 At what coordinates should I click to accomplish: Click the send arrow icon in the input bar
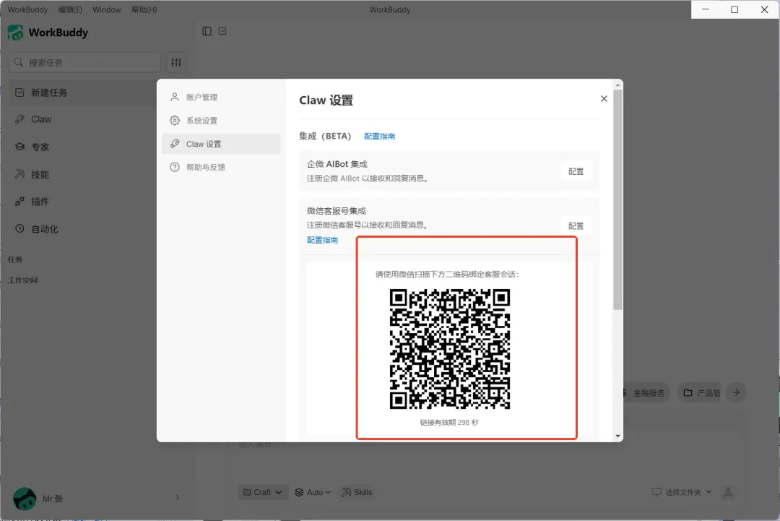[x=728, y=492]
